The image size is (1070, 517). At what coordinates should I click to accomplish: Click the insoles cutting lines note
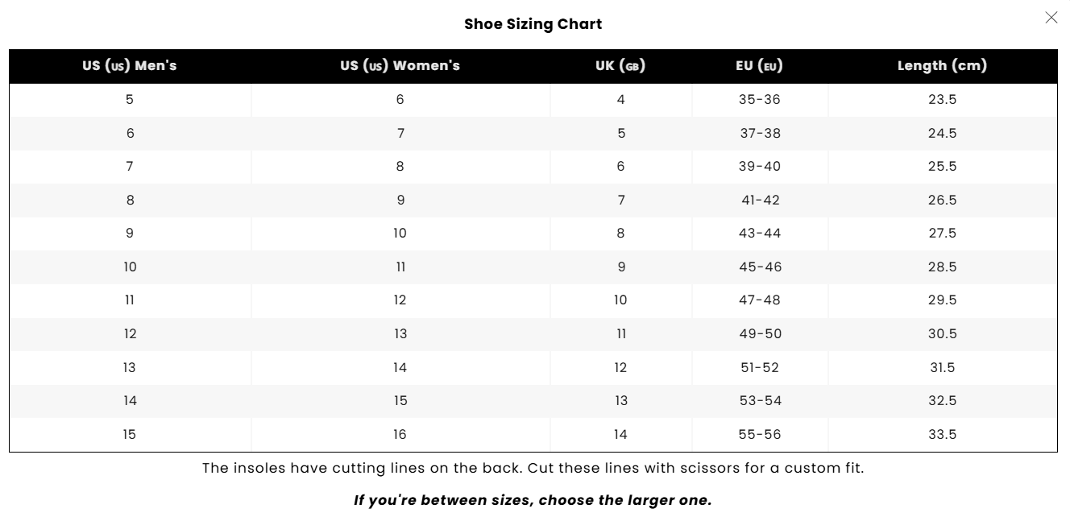point(533,468)
